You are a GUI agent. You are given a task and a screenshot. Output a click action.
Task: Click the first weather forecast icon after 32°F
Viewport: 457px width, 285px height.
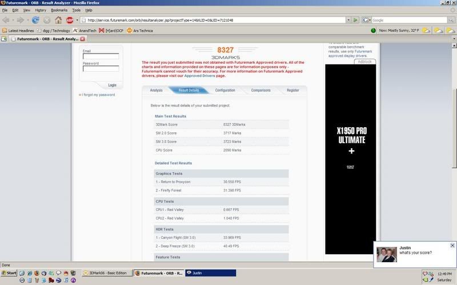click(426, 30)
